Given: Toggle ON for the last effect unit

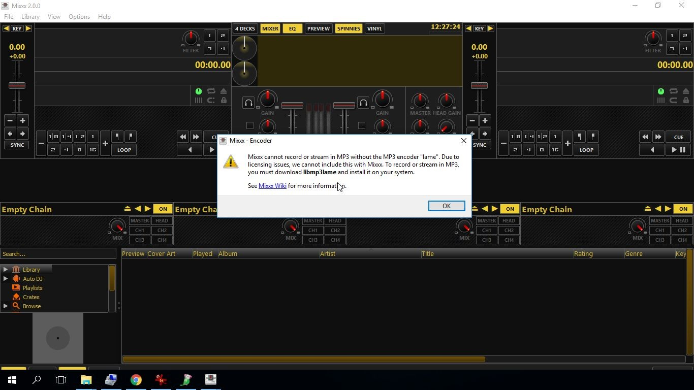Looking at the screenshot, I should coord(683,209).
